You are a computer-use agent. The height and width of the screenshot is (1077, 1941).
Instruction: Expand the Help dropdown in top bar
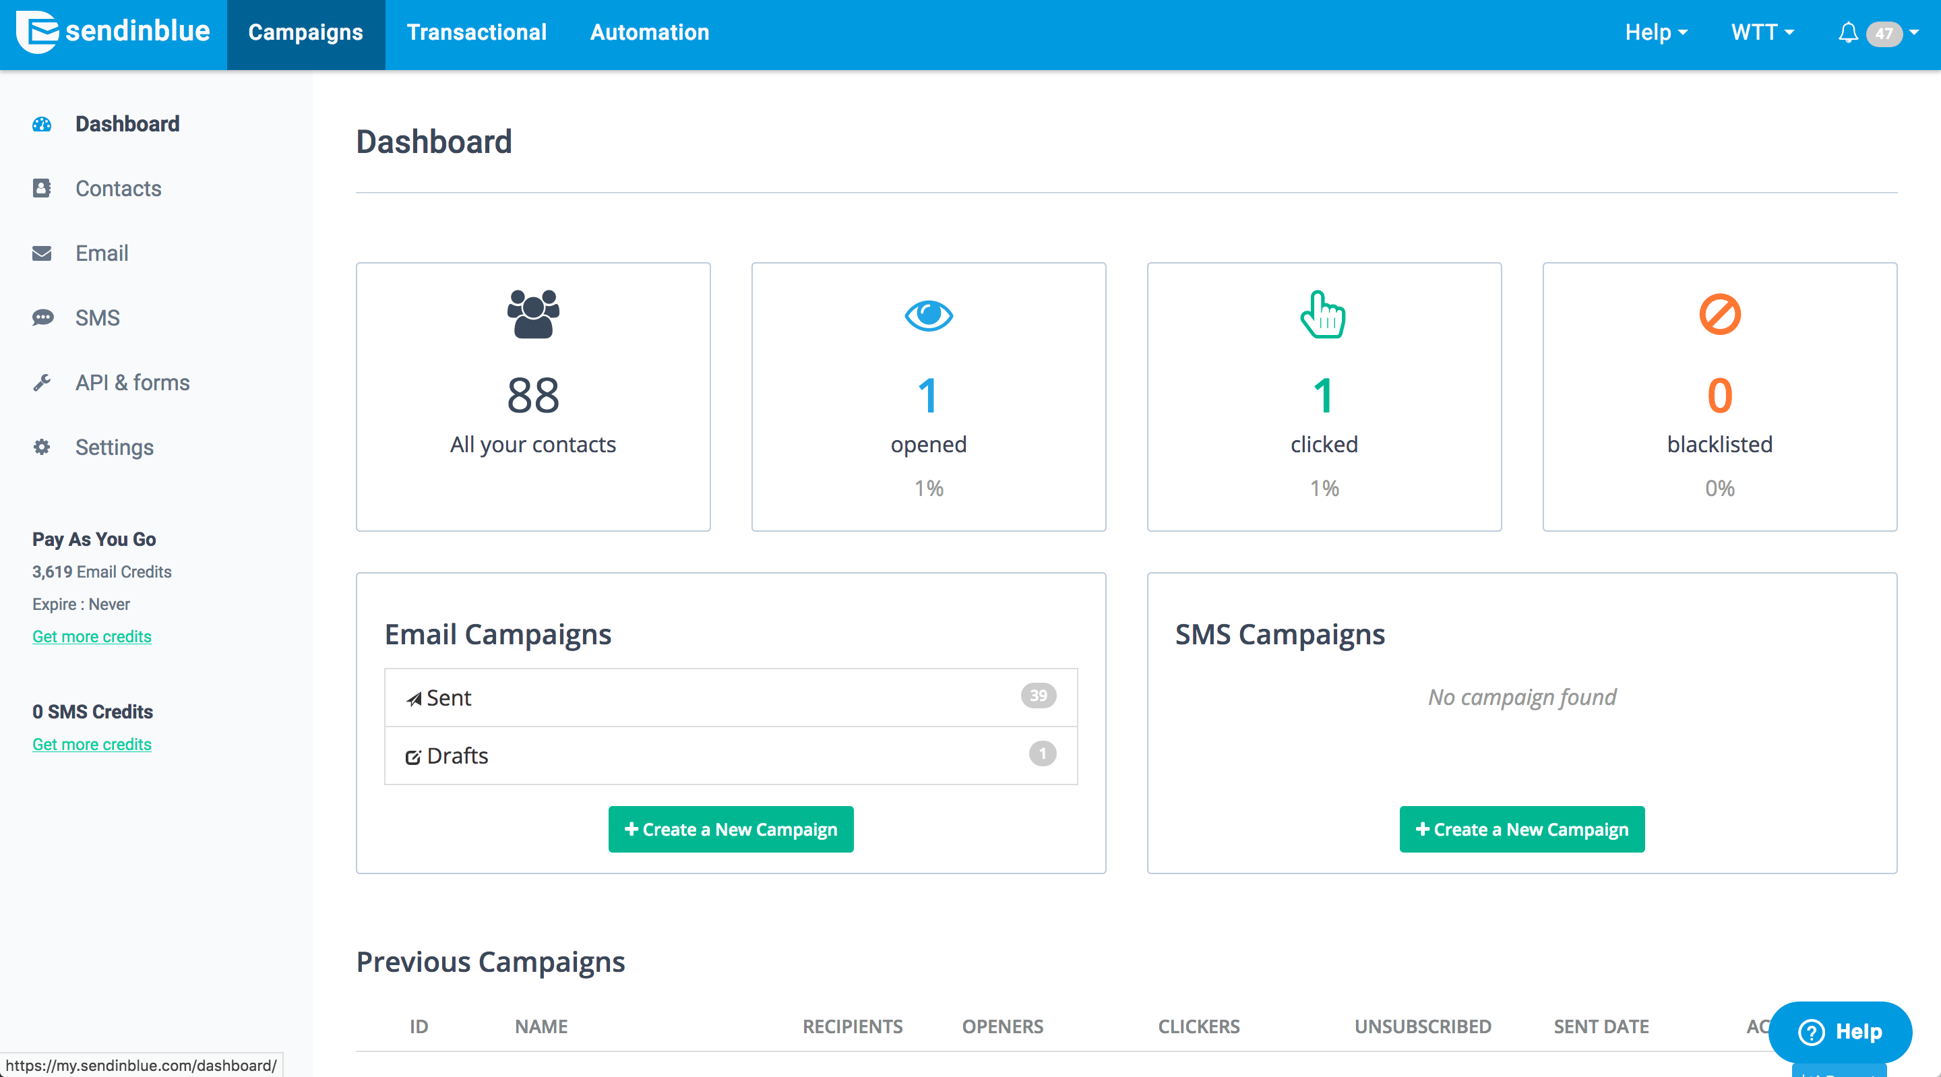coord(1655,32)
